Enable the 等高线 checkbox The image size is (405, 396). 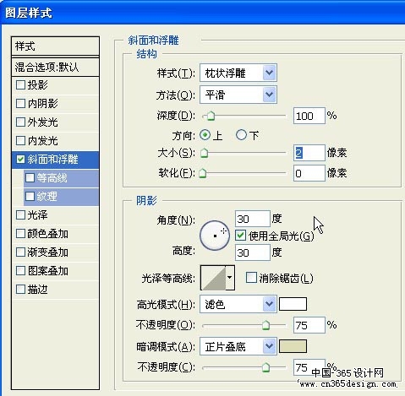click(30, 177)
